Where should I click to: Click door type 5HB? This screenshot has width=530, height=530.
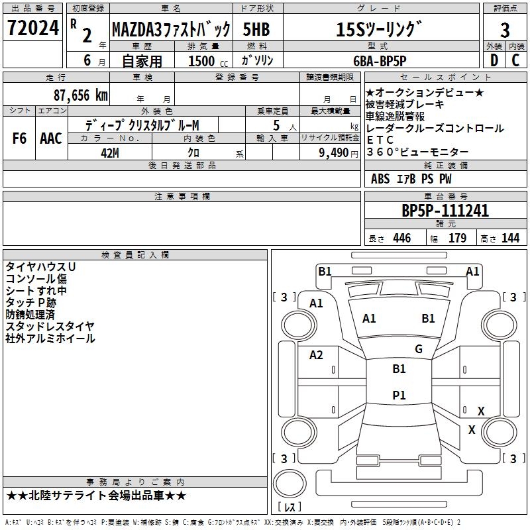click(x=256, y=29)
